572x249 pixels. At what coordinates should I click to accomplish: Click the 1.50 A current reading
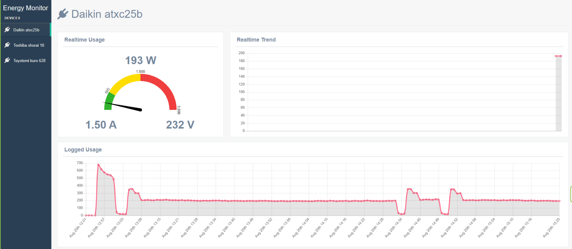(x=101, y=125)
